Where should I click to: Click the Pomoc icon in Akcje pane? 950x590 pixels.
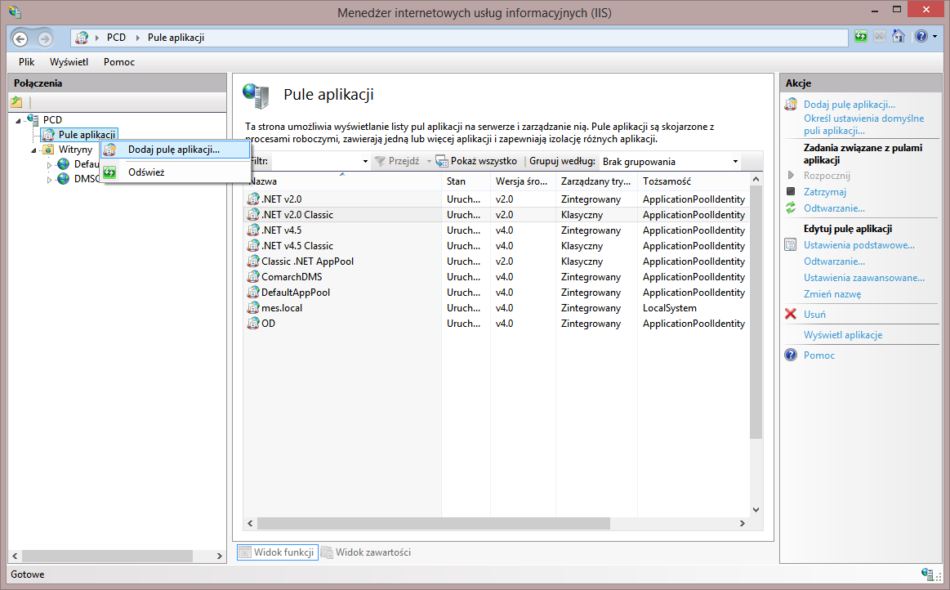(x=791, y=355)
